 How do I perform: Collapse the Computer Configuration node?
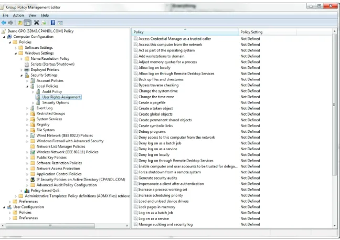[4, 37]
